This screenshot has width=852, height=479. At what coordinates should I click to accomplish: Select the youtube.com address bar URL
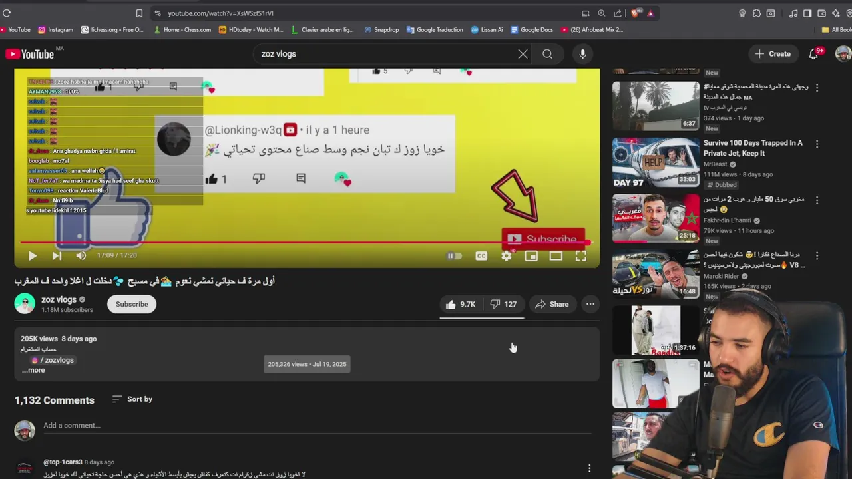tap(220, 13)
